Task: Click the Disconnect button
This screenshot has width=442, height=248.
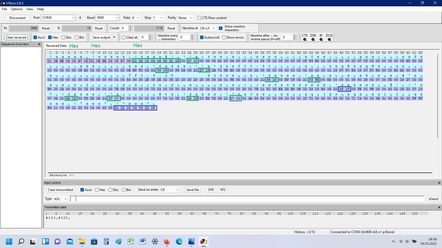Action: (17, 18)
